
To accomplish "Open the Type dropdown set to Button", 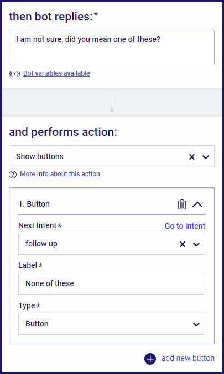I will [112, 324].
